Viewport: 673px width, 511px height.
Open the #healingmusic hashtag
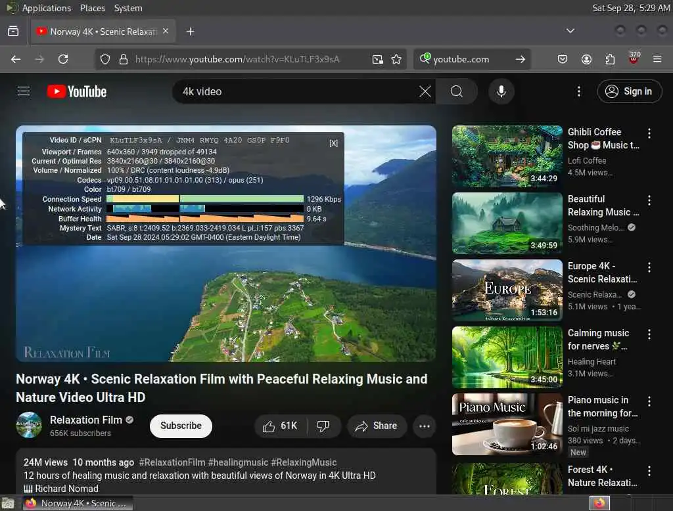pos(238,462)
